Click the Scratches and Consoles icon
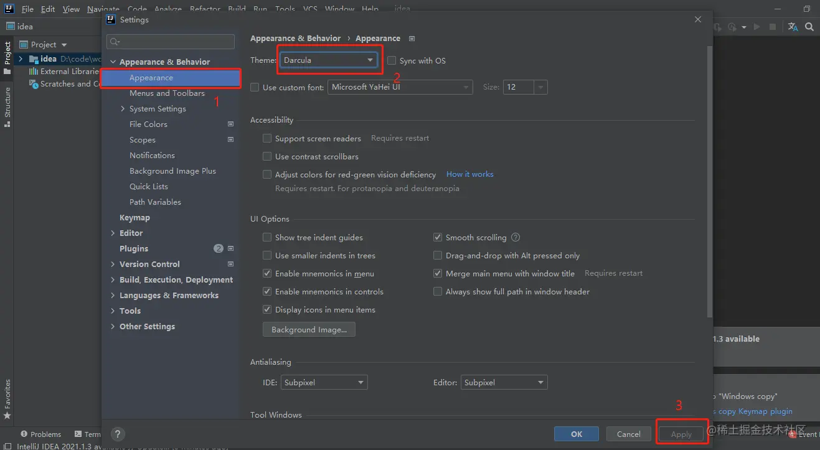This screenshot has width=820, height=450. click(34, 84)
